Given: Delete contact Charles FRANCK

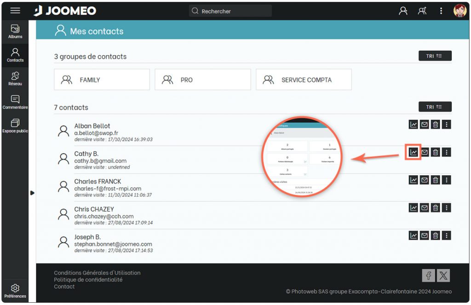Looking at the screenshot, I should (436, 180).
